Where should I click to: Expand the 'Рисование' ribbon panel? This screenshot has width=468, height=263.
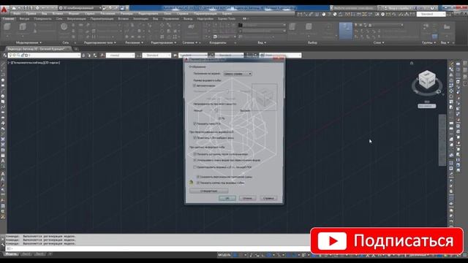134,42
